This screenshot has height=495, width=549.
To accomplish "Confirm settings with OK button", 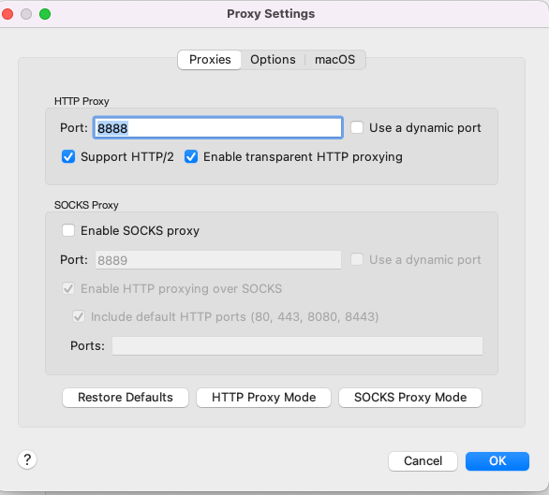I will point(497,461).
